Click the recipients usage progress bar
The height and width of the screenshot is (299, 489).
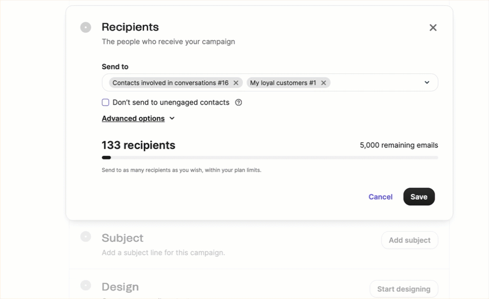pyautogui.click(x=269, y=157)
